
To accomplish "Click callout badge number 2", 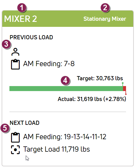I will (105, 8).
